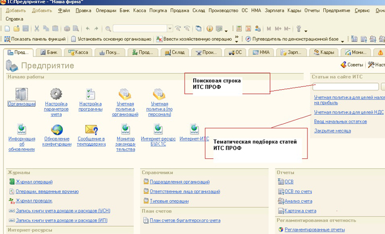This screenshot has height=234, width=385.
Task: Open План счетов бухгалтерского учета link
Action: point(185,220)
